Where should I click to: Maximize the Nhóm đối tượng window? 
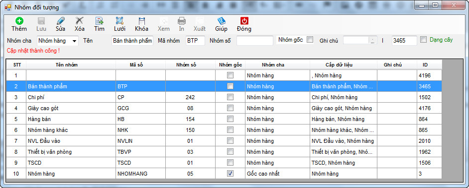point(436,5)
